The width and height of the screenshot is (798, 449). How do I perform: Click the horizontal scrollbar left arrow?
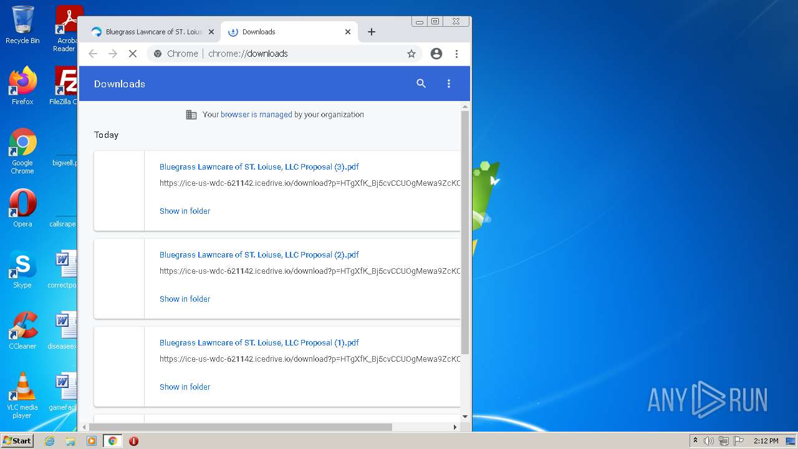pos(84,427)
